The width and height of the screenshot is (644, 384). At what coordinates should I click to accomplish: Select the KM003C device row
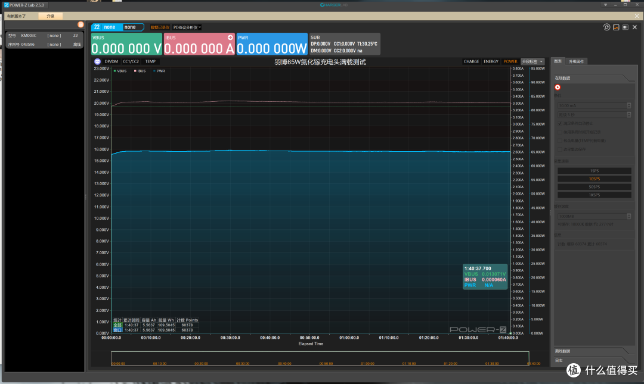(44, 36)
